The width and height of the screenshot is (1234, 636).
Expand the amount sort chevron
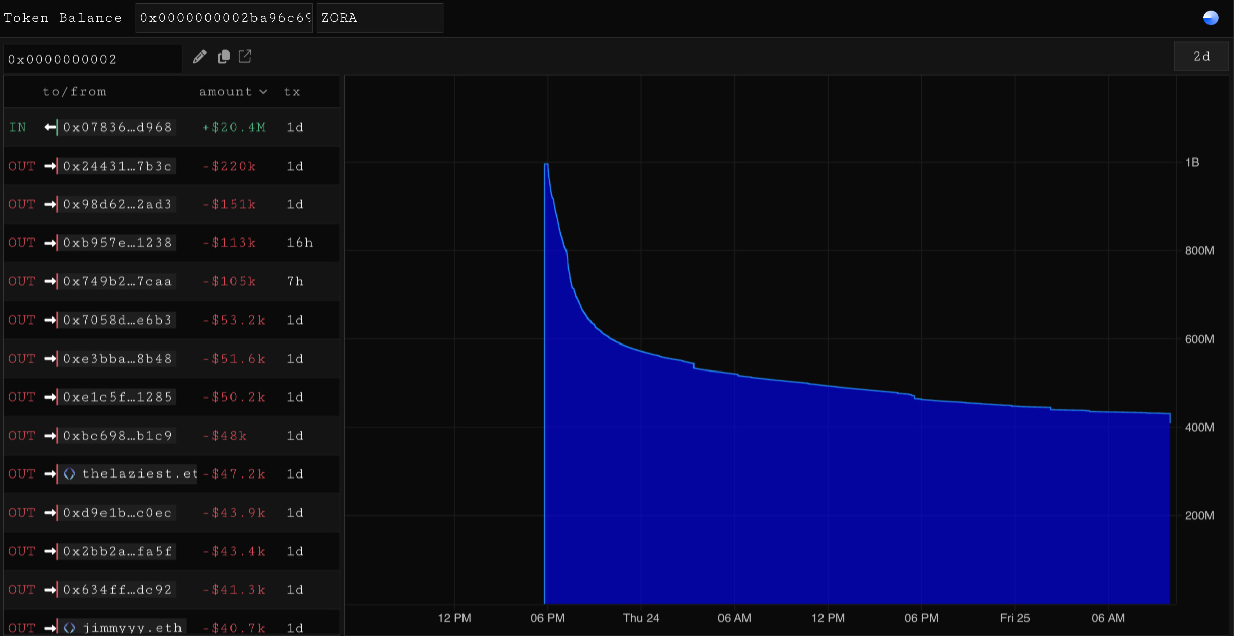[263, 92]
